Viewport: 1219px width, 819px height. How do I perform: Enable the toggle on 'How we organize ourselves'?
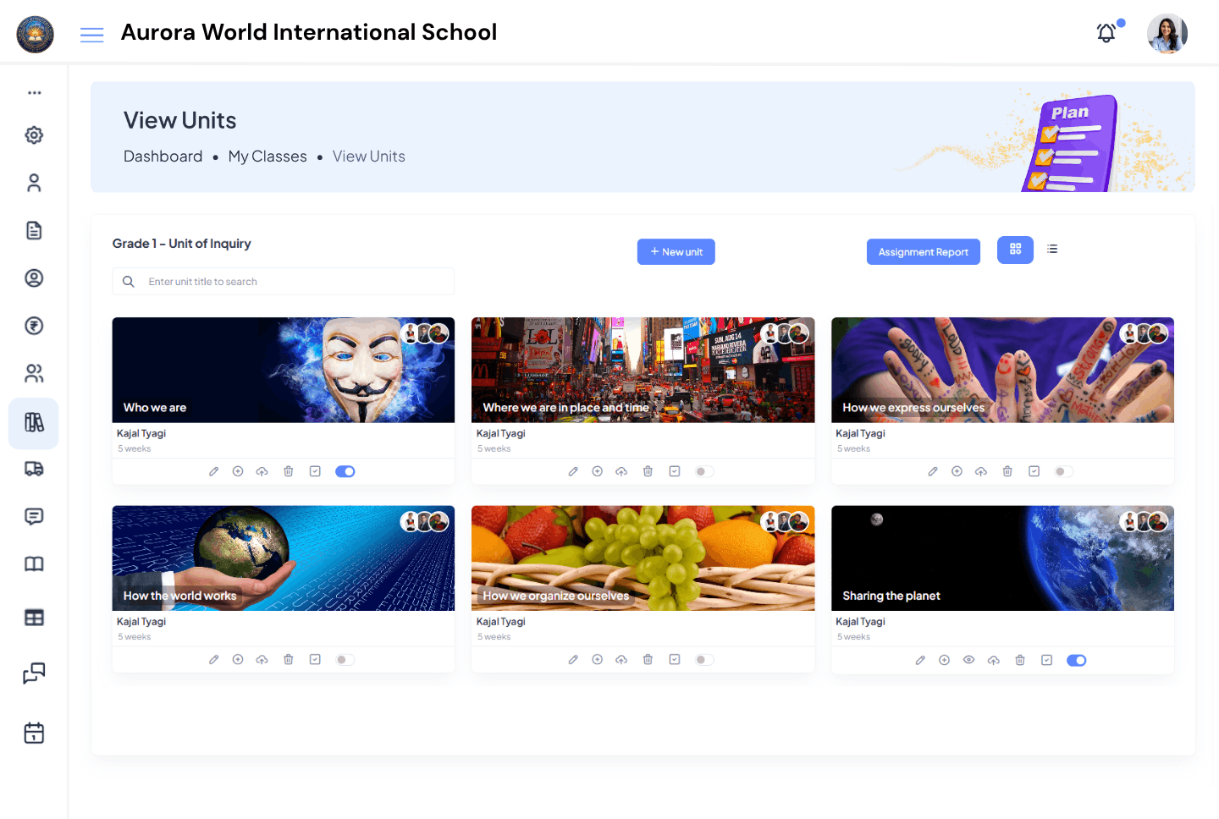703,659
